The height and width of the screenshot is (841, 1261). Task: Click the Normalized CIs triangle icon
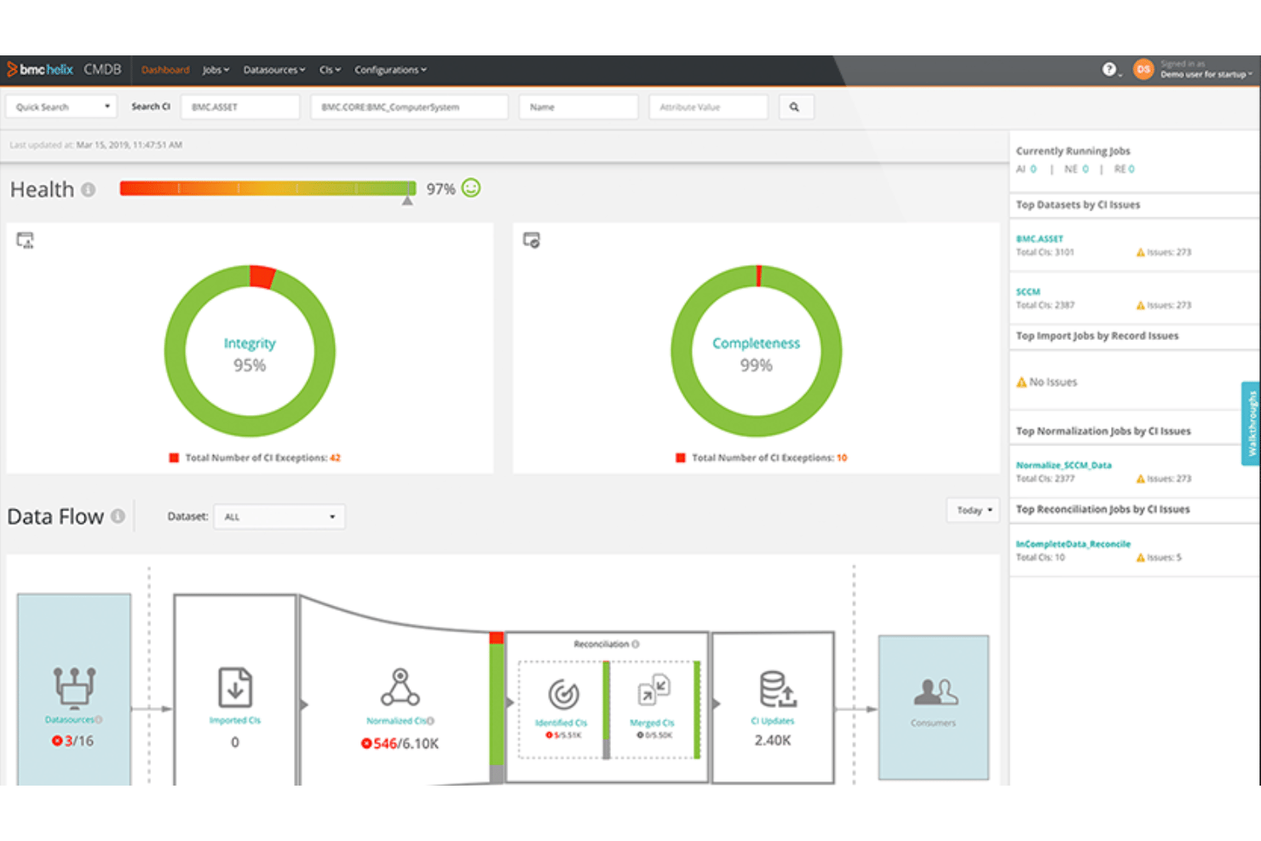click(x=400, y=687)
